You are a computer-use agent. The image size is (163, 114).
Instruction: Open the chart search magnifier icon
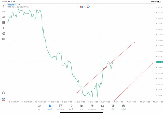[x=4, y=93]
